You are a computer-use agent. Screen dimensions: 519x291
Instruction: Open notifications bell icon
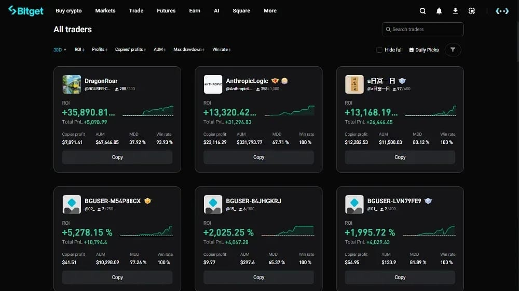[439, 11]
